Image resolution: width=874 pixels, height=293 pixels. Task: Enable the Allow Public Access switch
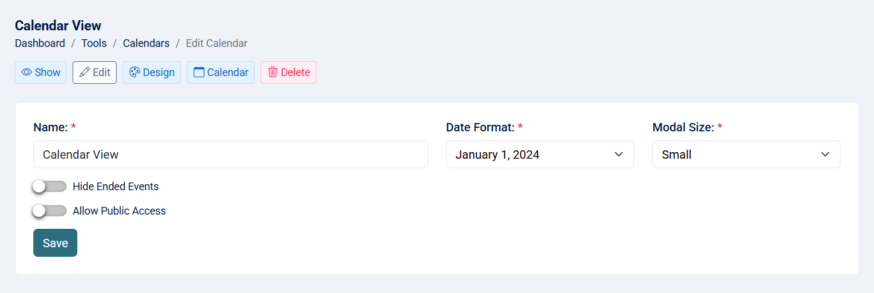coord(50,211)
